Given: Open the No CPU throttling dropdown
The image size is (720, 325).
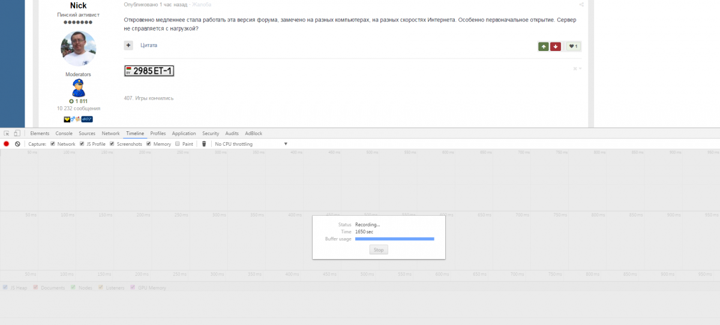Looking at the screenshot, I should click(x=251, y=144).
